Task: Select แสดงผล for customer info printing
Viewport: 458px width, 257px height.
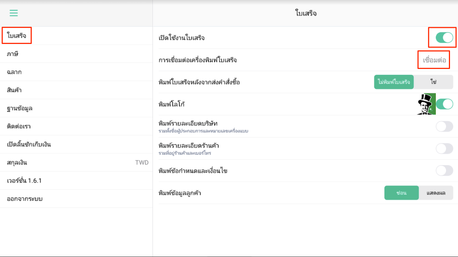Action: point(436,193)
